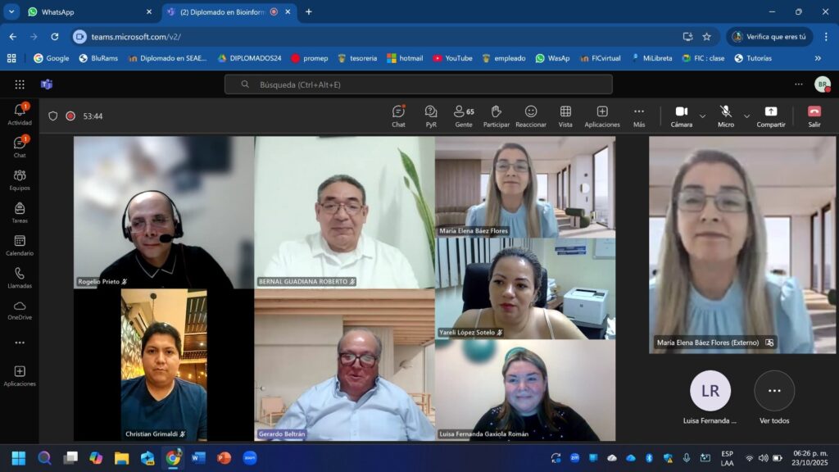Open Calendario in the Teams sidebar
This screenshot has width=839, height=472.
point(20,245)
